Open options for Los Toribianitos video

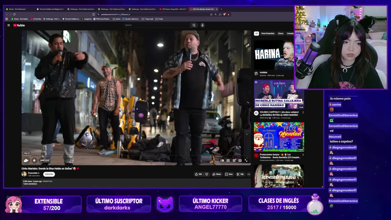pos(303,155)
